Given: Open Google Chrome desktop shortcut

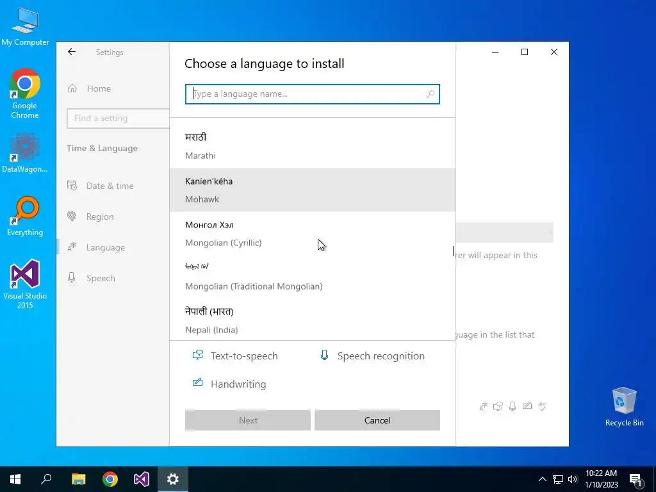Looking at the screenshot, I should 25,94.
